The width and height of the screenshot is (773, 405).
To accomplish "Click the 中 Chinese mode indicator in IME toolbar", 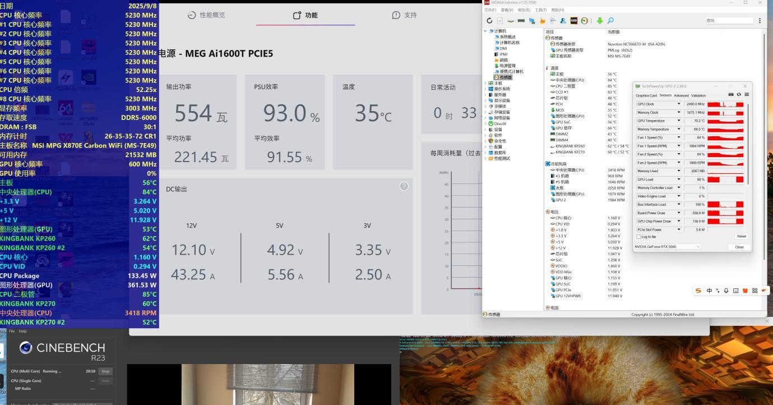I will pyautogui.click(x=709, y=291).
